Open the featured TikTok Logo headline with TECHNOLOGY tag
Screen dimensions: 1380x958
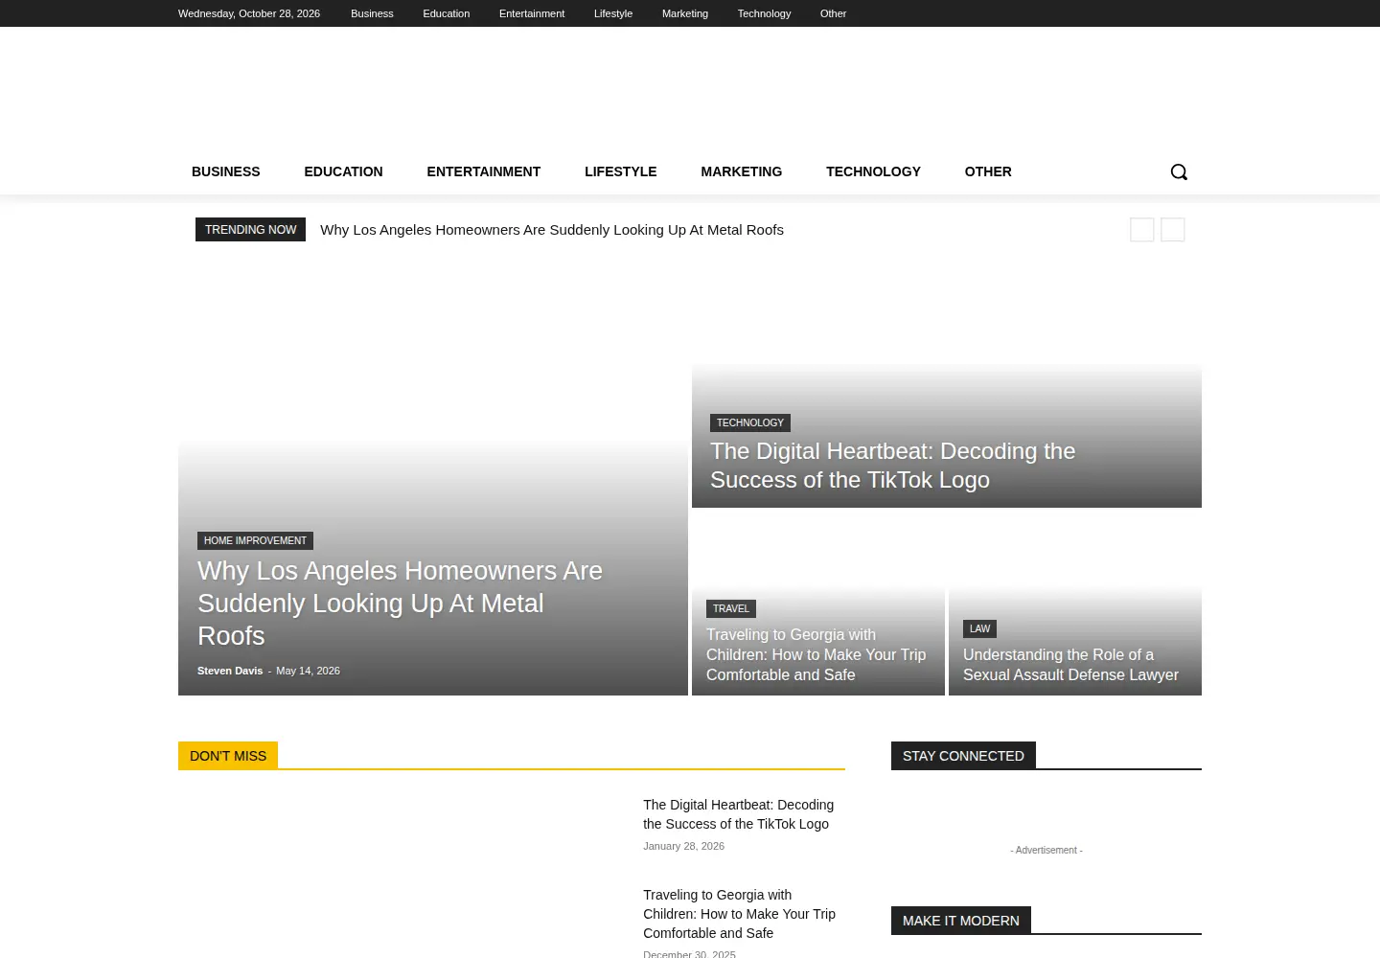pyautogui.click(x=892, y=466)
